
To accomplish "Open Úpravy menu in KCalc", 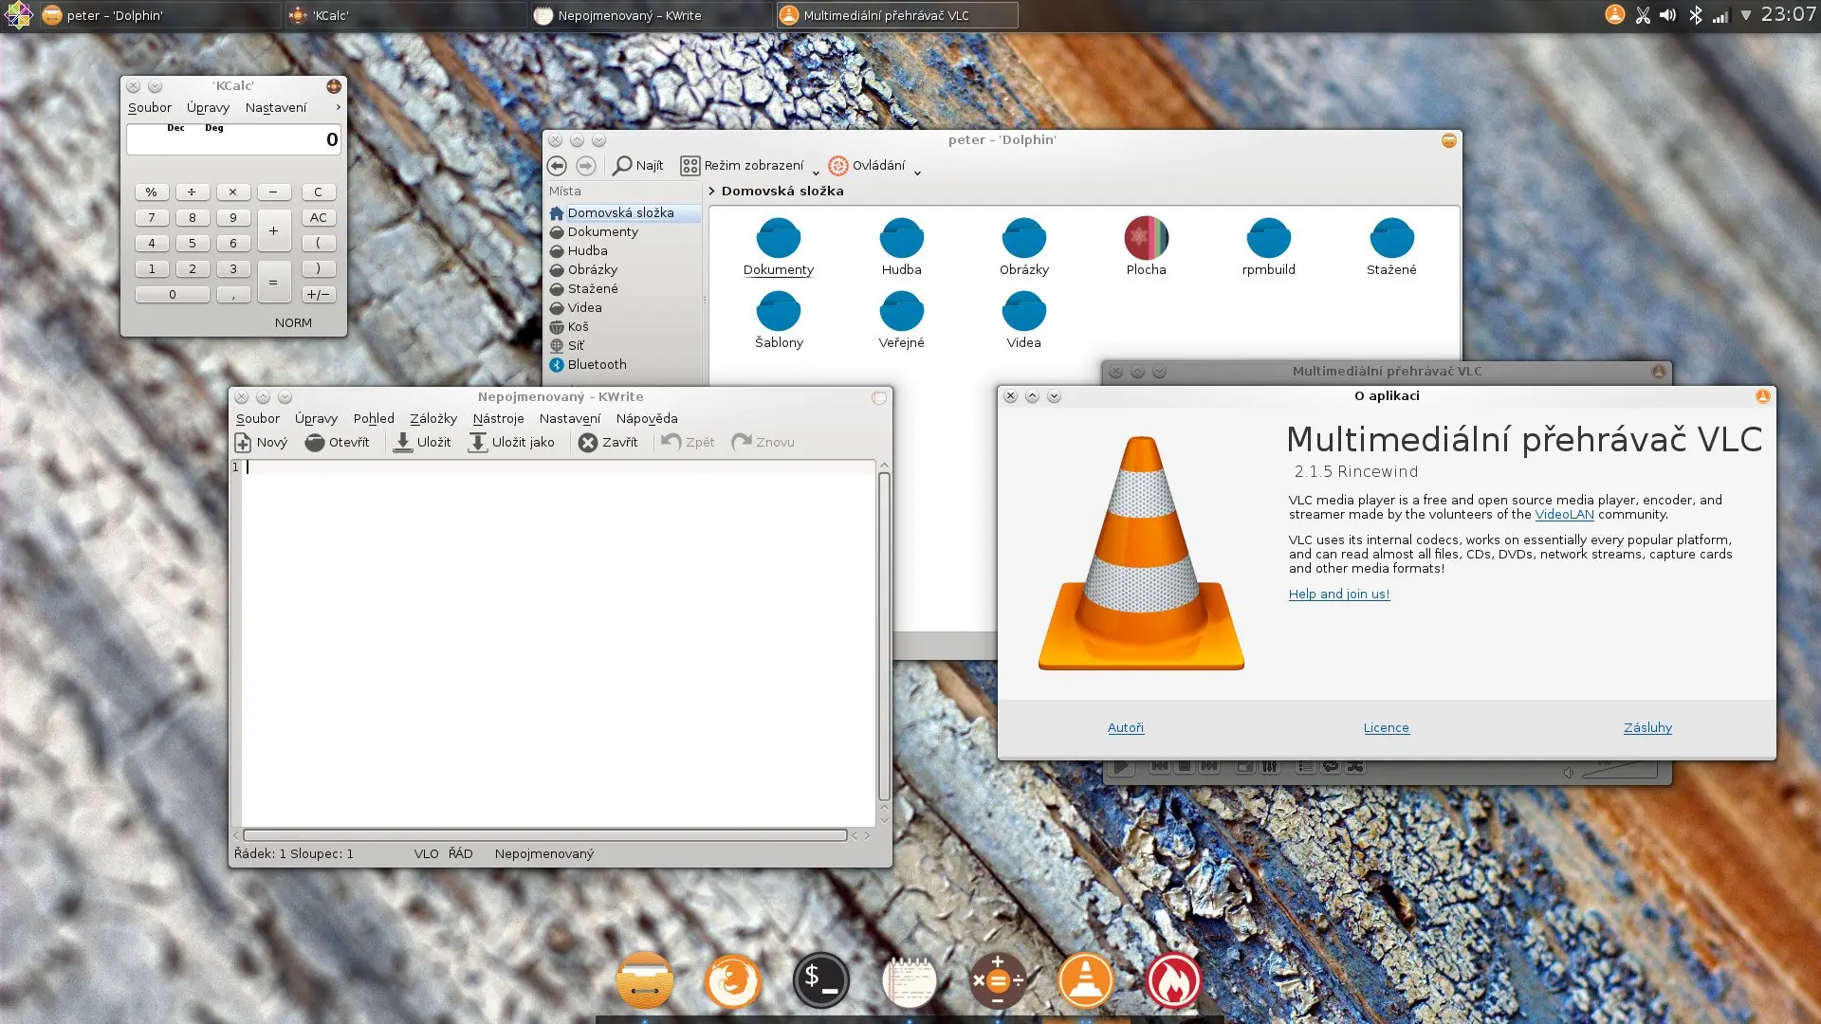I will click(x=208, y=108).
